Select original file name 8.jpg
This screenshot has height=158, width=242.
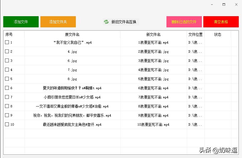72,79
